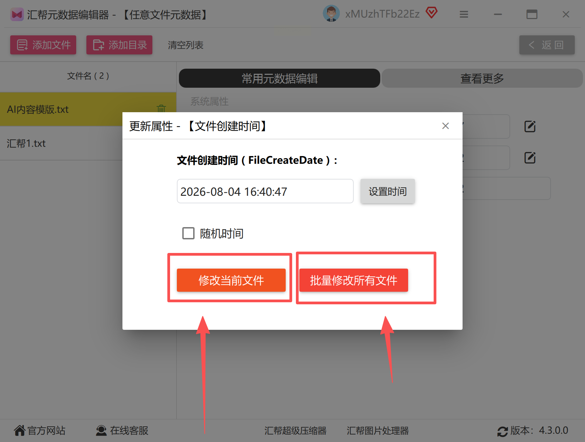Open the hamburger menu icon
The height and width of the screenshot is (442, 585).
tap(464, 14)
